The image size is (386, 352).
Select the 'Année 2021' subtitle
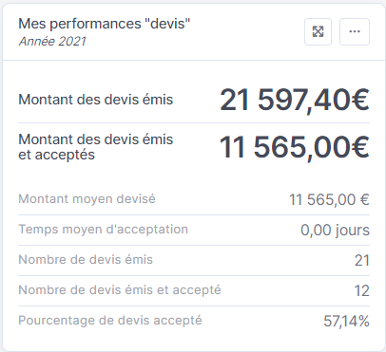tap(52, 42)
